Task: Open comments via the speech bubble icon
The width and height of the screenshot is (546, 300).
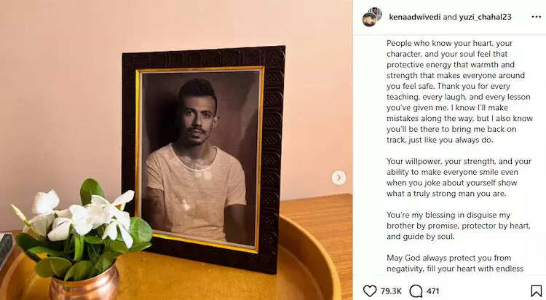Action: [x=416, y=291]
